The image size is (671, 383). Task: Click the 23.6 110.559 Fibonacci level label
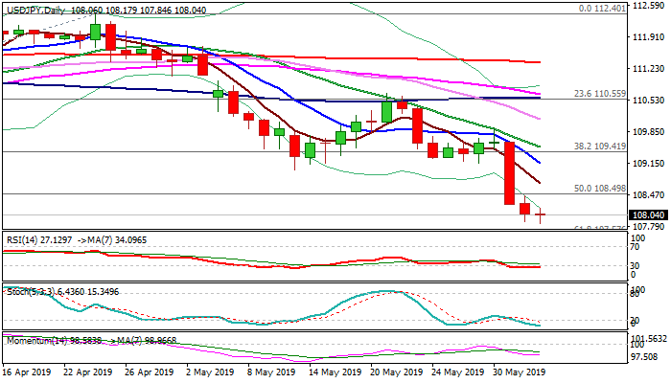[599, 93]
